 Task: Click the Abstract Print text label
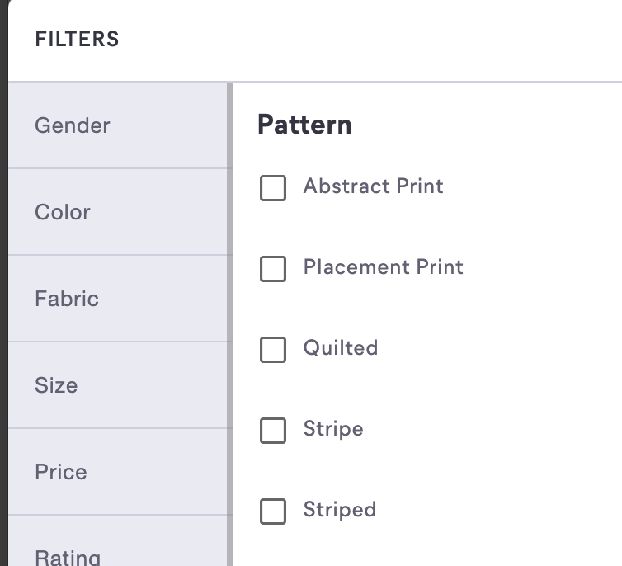point(373,186)
